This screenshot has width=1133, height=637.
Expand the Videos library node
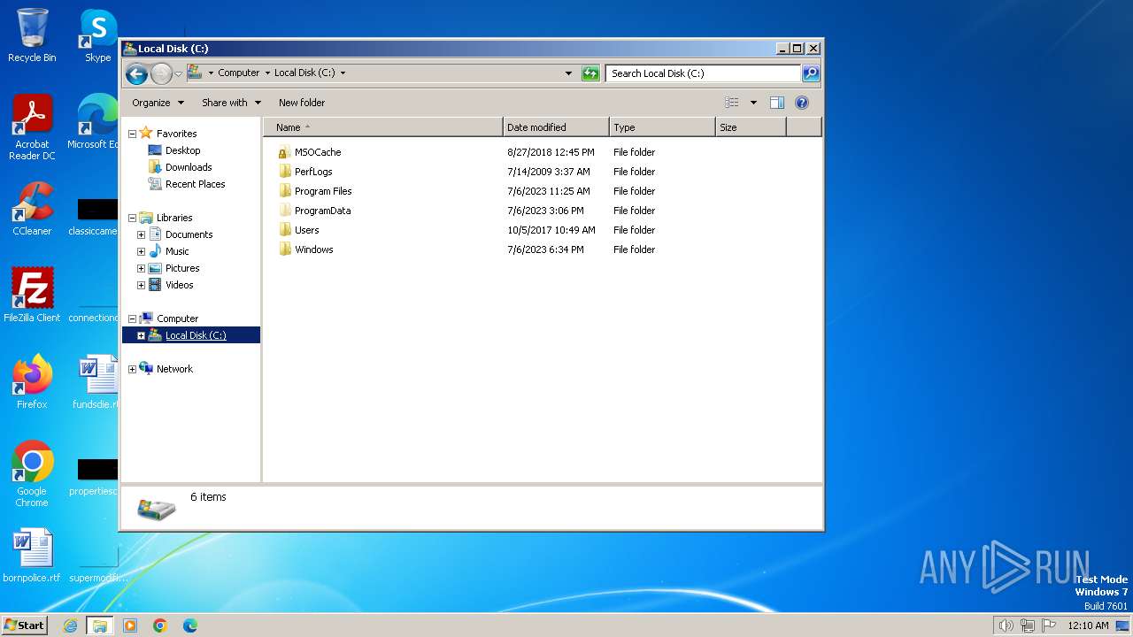141,285
